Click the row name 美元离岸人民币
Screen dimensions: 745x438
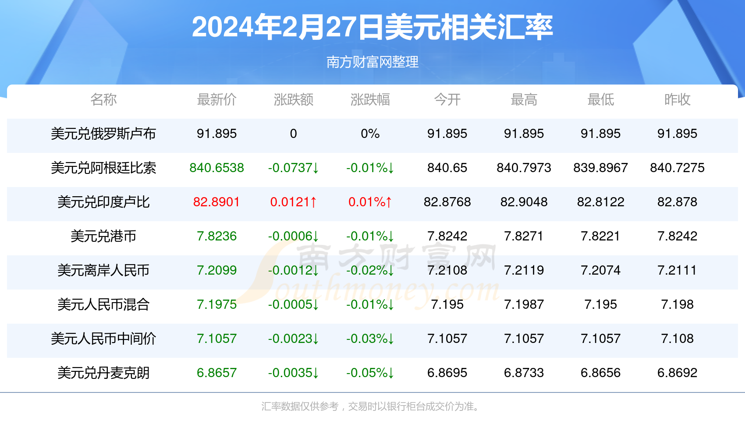103,270
